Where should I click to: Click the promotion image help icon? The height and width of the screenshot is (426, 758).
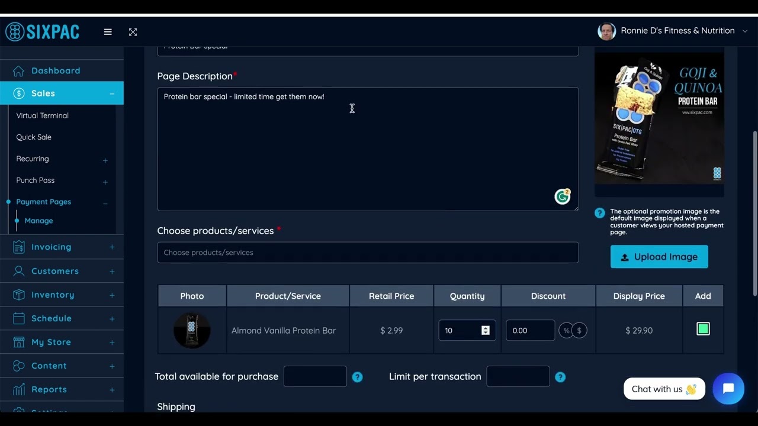pyautogui.click(x=600, y=213)
